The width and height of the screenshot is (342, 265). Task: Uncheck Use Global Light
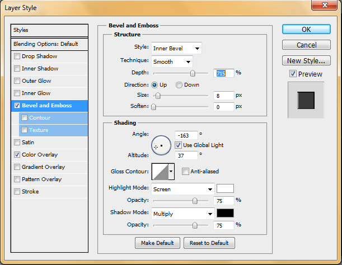[x=179, y=145]
